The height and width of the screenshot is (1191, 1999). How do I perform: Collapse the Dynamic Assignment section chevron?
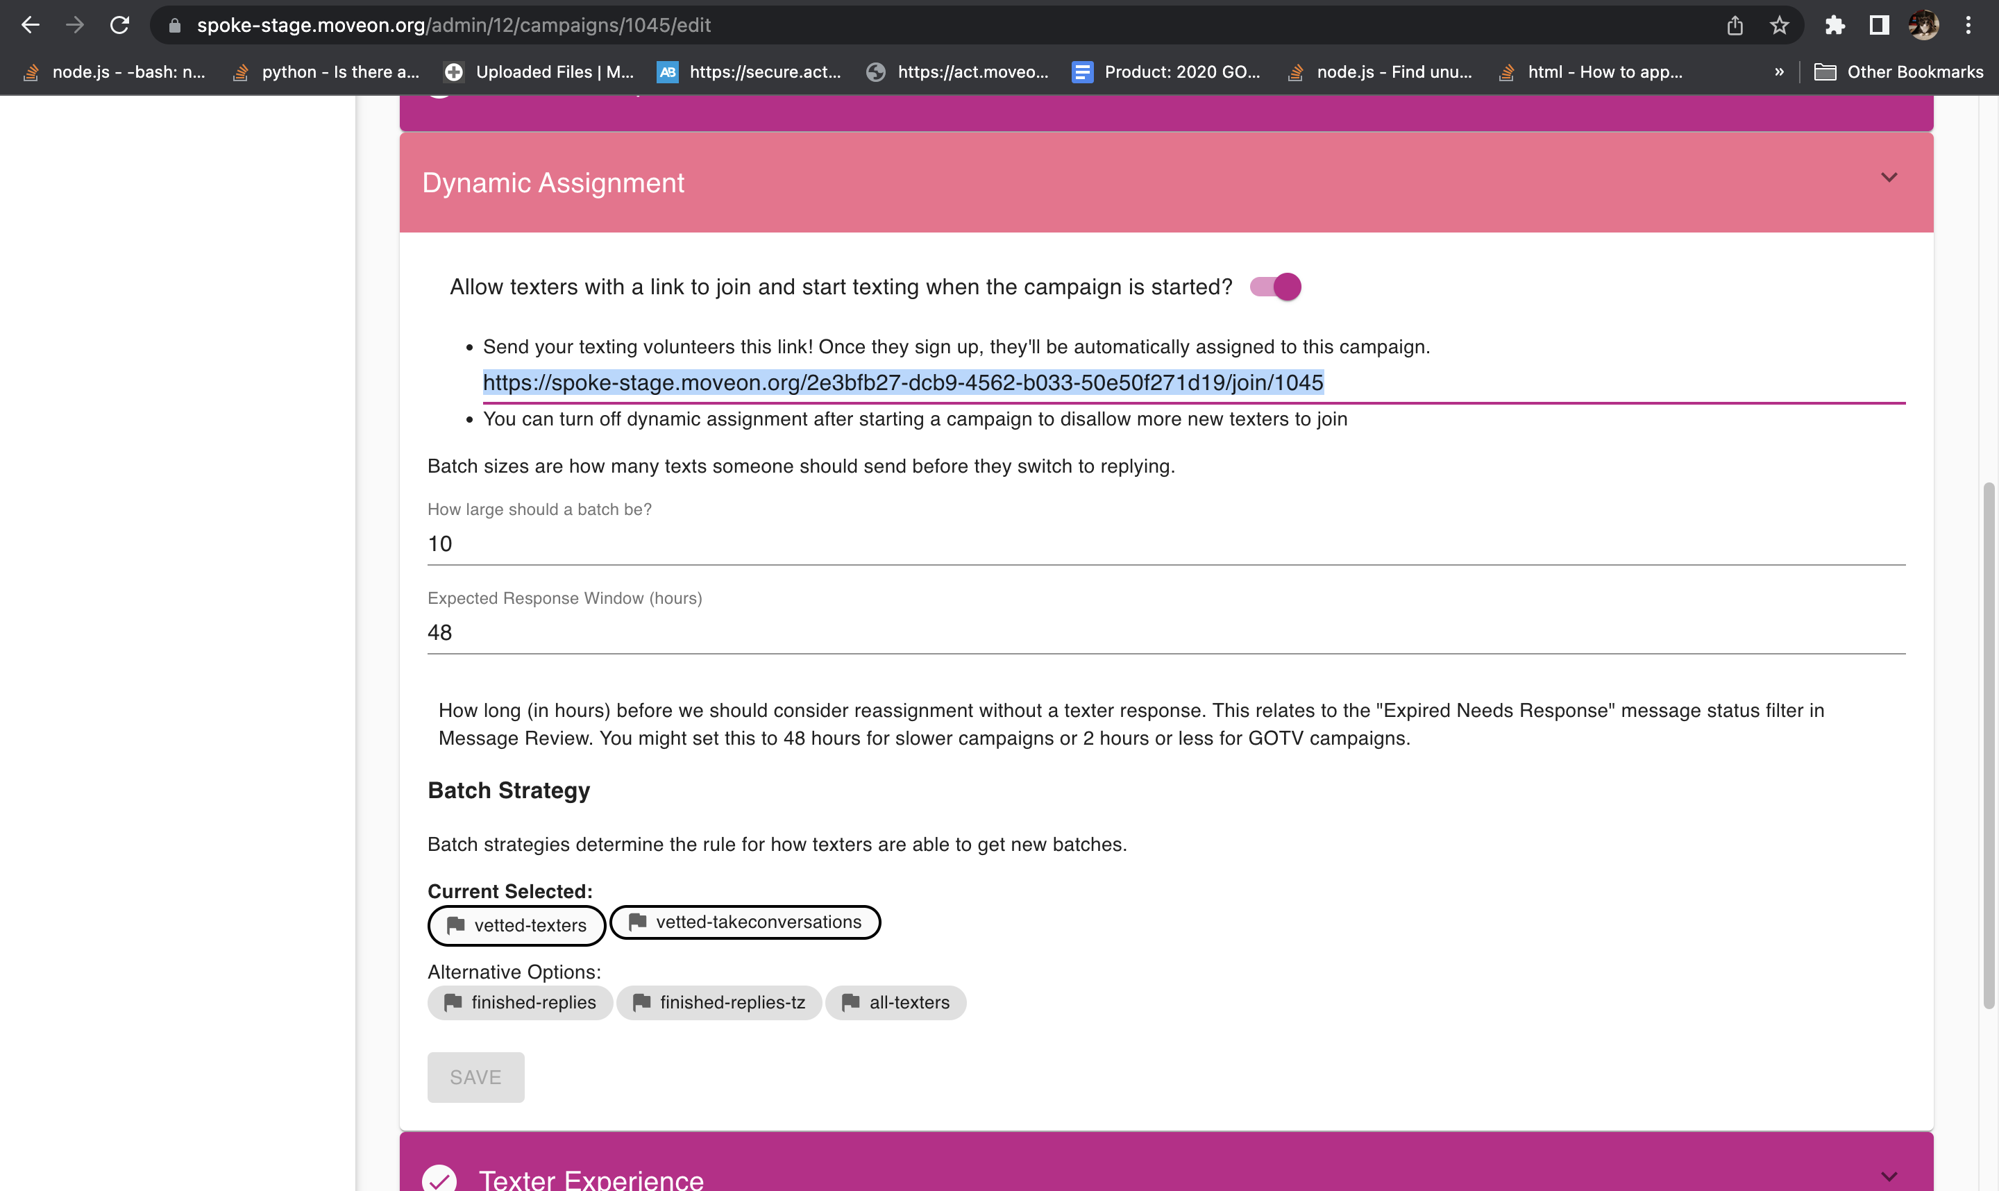pyautogui.click(x=1888, y=178)
